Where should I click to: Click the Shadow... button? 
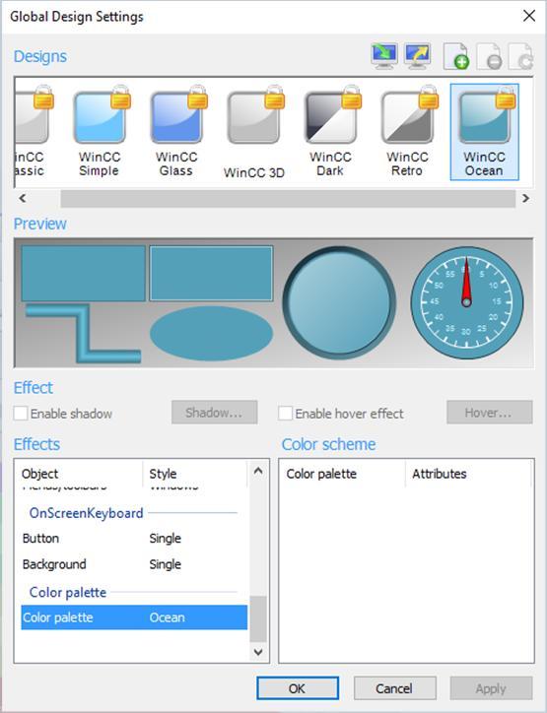(214, 413)
